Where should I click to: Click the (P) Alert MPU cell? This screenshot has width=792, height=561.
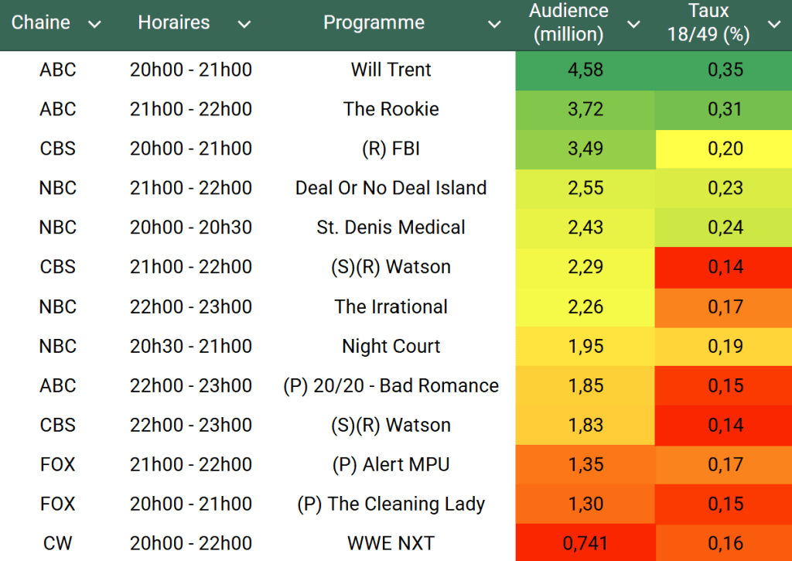(391, 464)
